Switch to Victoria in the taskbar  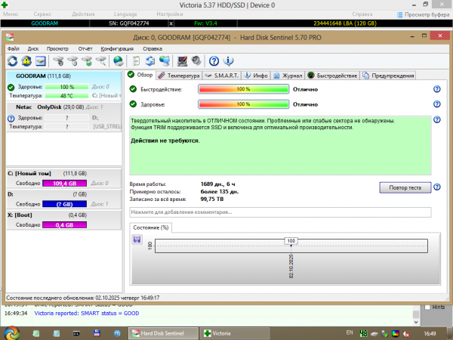point(222,332)
